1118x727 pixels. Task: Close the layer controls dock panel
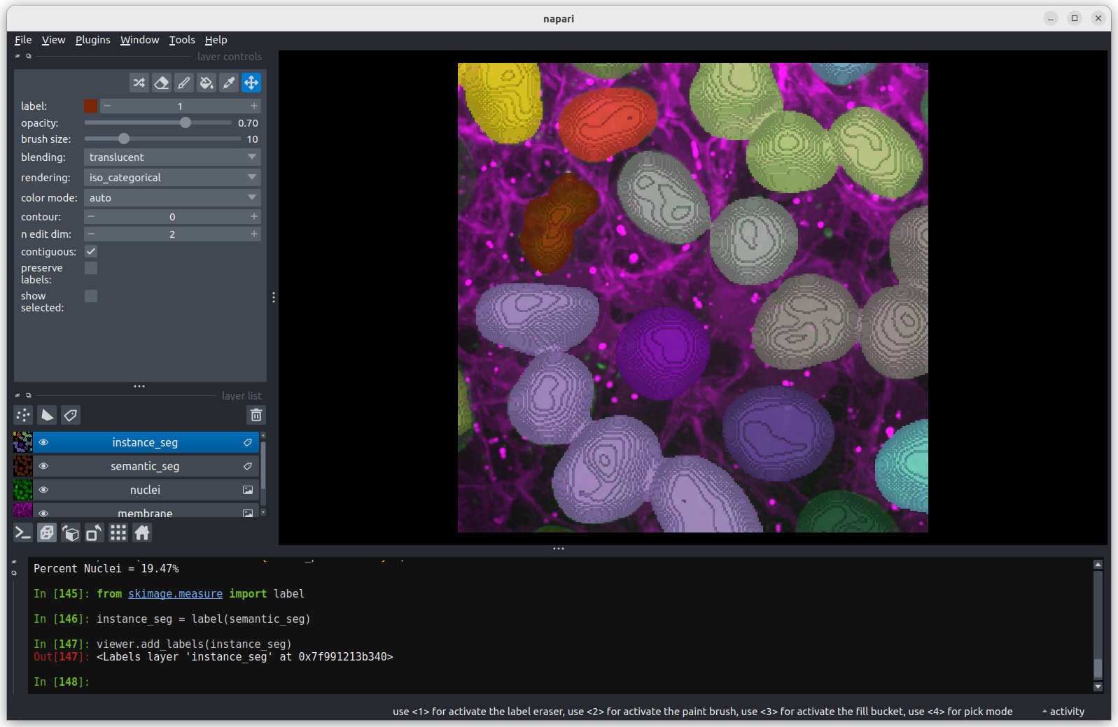[18, 56]
